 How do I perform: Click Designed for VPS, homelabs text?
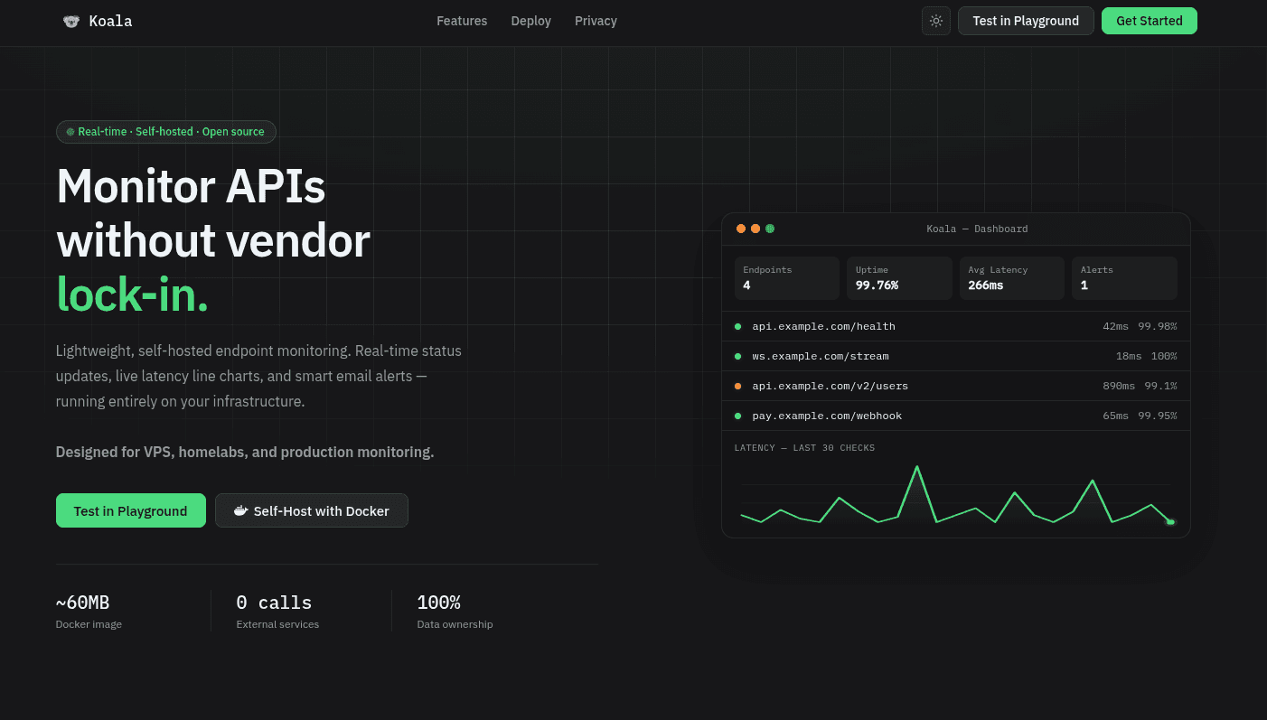click(245, 452)
